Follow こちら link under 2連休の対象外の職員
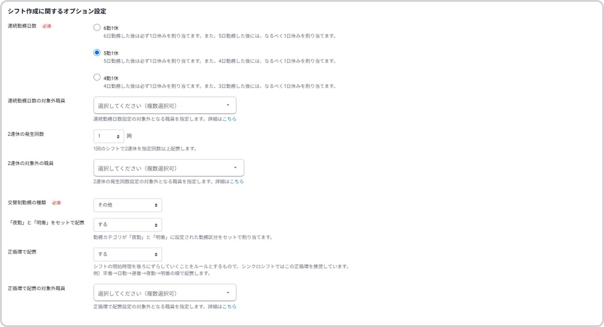The height and width of the screenshot is (327, 604). (236, 181)
